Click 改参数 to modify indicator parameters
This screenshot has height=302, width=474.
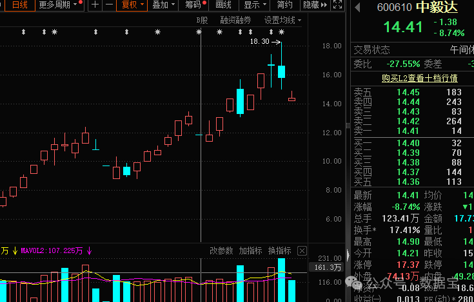click(x=221, y=250)
